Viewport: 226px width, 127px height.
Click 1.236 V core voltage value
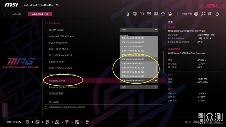pyautogui.click(x=201, y=64)
